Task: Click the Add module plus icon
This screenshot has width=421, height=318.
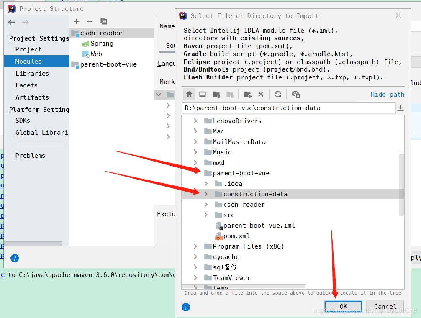Action: point(77,21)
